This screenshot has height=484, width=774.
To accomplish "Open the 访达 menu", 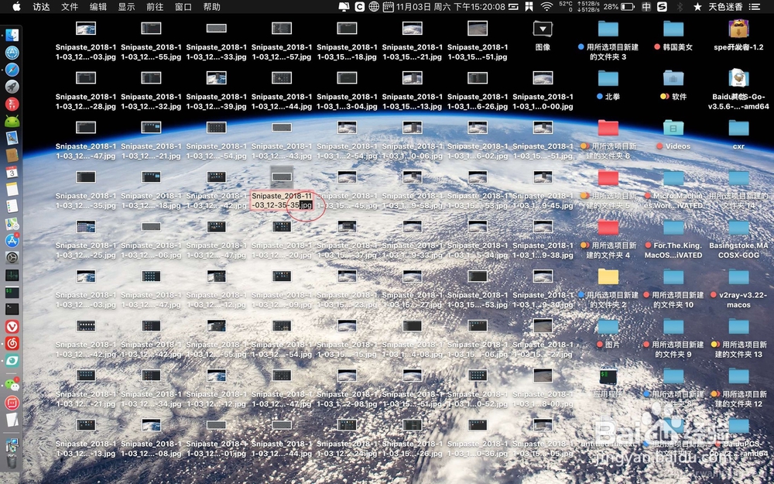I will pos(41,6).
